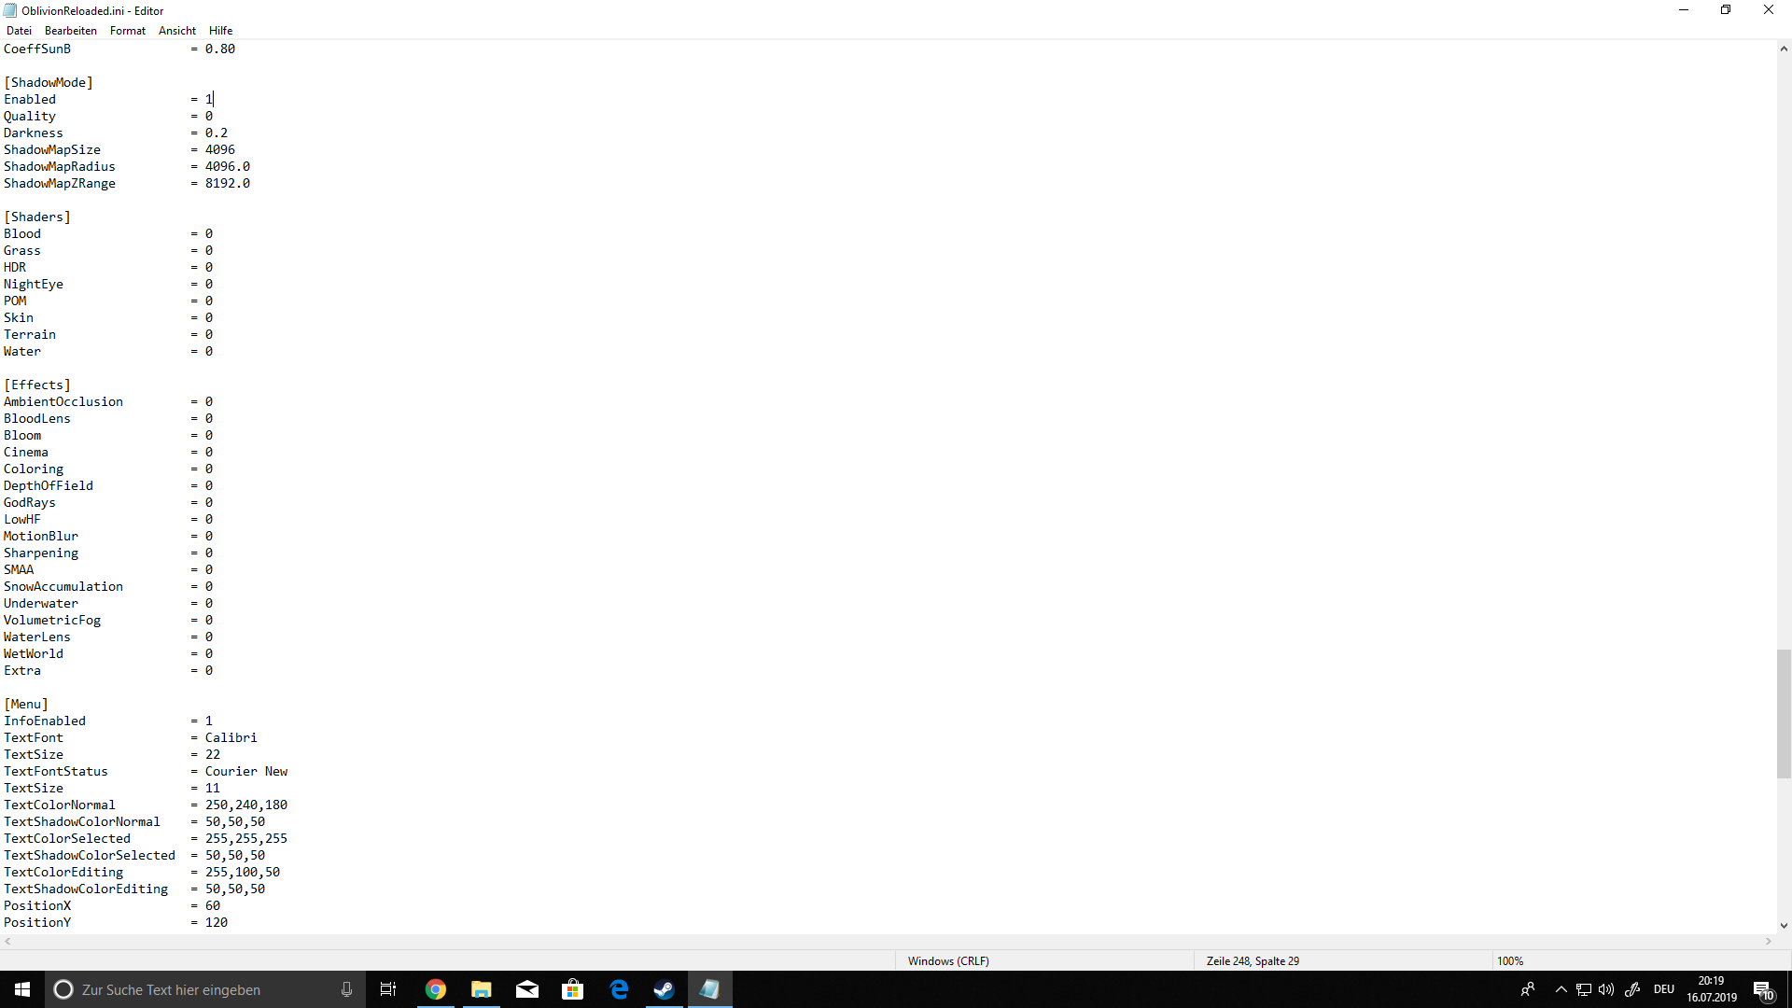
Task: Click the GodRays value 0
Action: 209,502
